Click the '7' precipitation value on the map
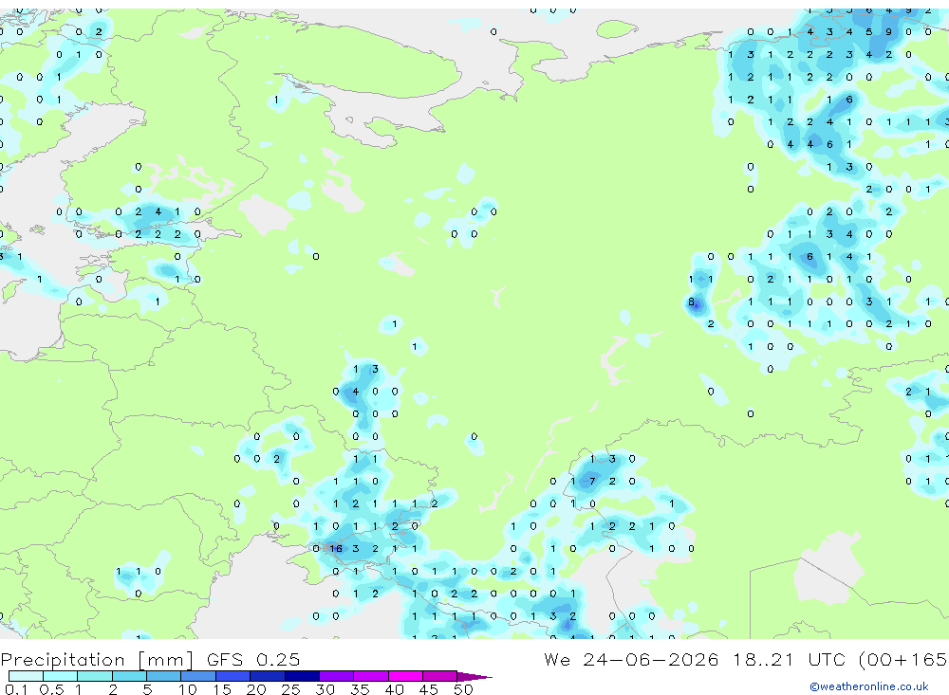949x695 pixels. pyautogui.click(x=592, y=482)
